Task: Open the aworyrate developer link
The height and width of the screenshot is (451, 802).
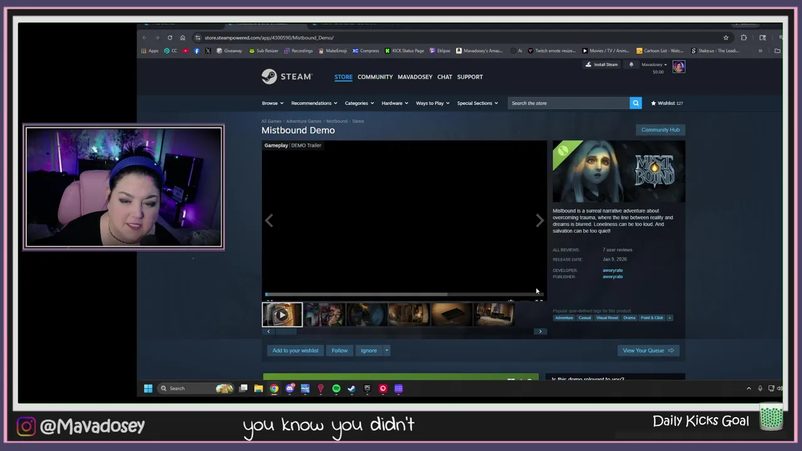Action: [x=613, y=271]
